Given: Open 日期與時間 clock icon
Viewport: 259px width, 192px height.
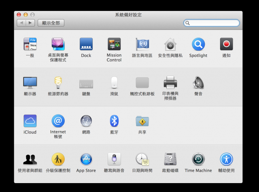Looking at the screenshot, I should (142, 159).
